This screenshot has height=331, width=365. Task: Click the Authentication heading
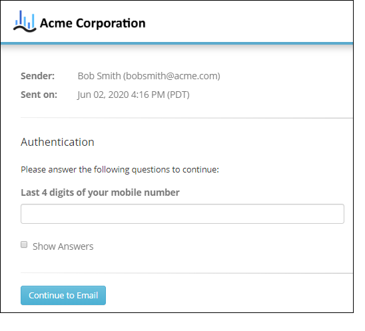57,142
